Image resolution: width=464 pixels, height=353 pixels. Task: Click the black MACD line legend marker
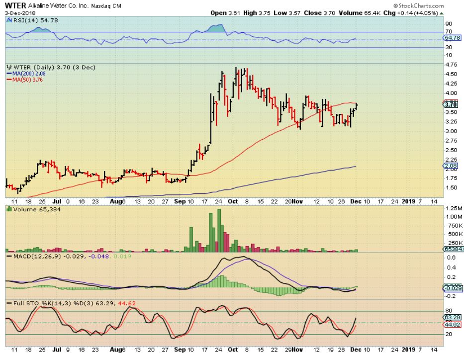pos(8,256)
